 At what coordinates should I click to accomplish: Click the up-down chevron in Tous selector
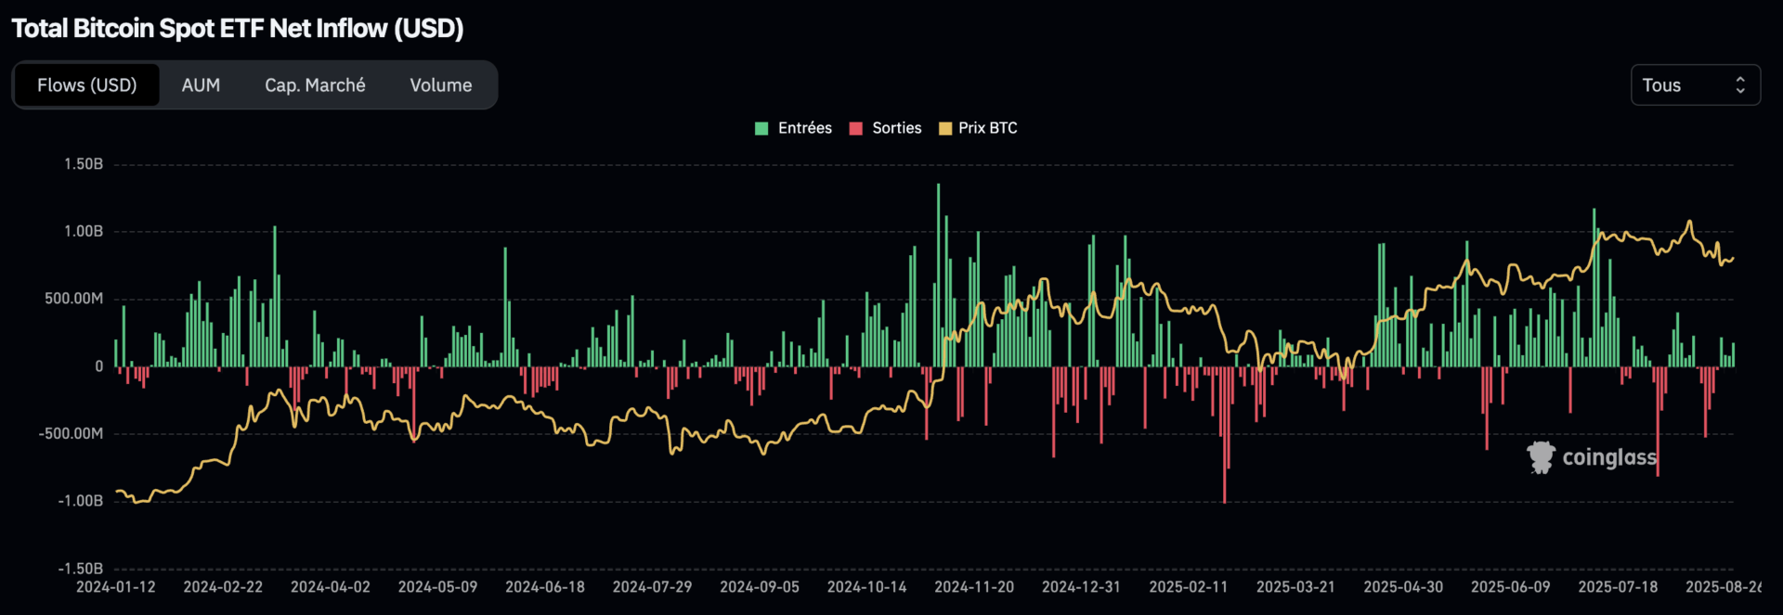pos(1739,85)
